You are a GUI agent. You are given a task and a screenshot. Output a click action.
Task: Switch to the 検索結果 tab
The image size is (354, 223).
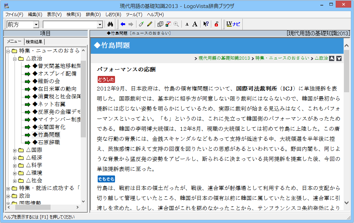click(x=34, y=42)
